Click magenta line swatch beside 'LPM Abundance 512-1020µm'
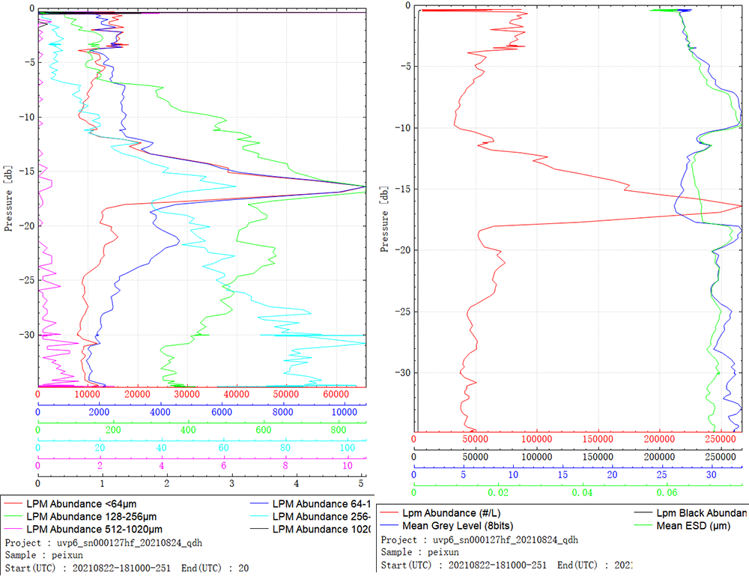Image resolution: width=749 pixels, height=576 pixels. click(x=13, y=530)
